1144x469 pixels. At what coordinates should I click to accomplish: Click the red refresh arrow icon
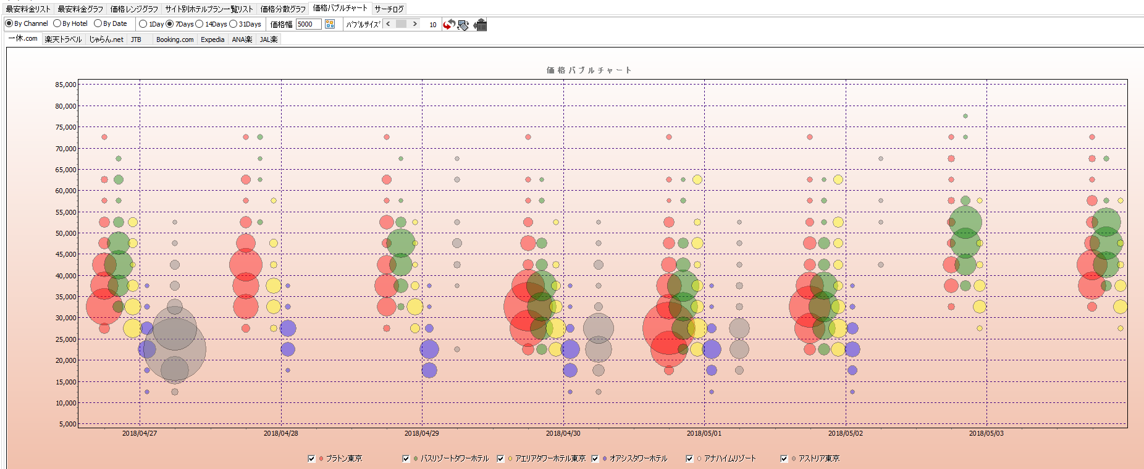tap(449, 25)
